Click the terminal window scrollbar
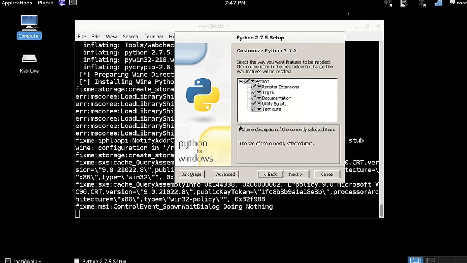The width and height of the screenshot is (467, 263). tap(381, 210)
